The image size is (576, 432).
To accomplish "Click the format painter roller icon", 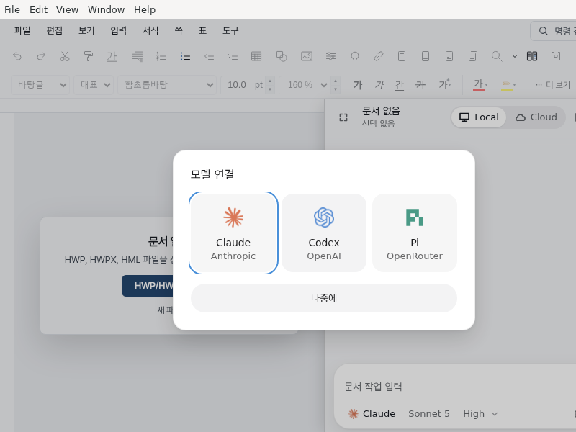I will (88, 56).
